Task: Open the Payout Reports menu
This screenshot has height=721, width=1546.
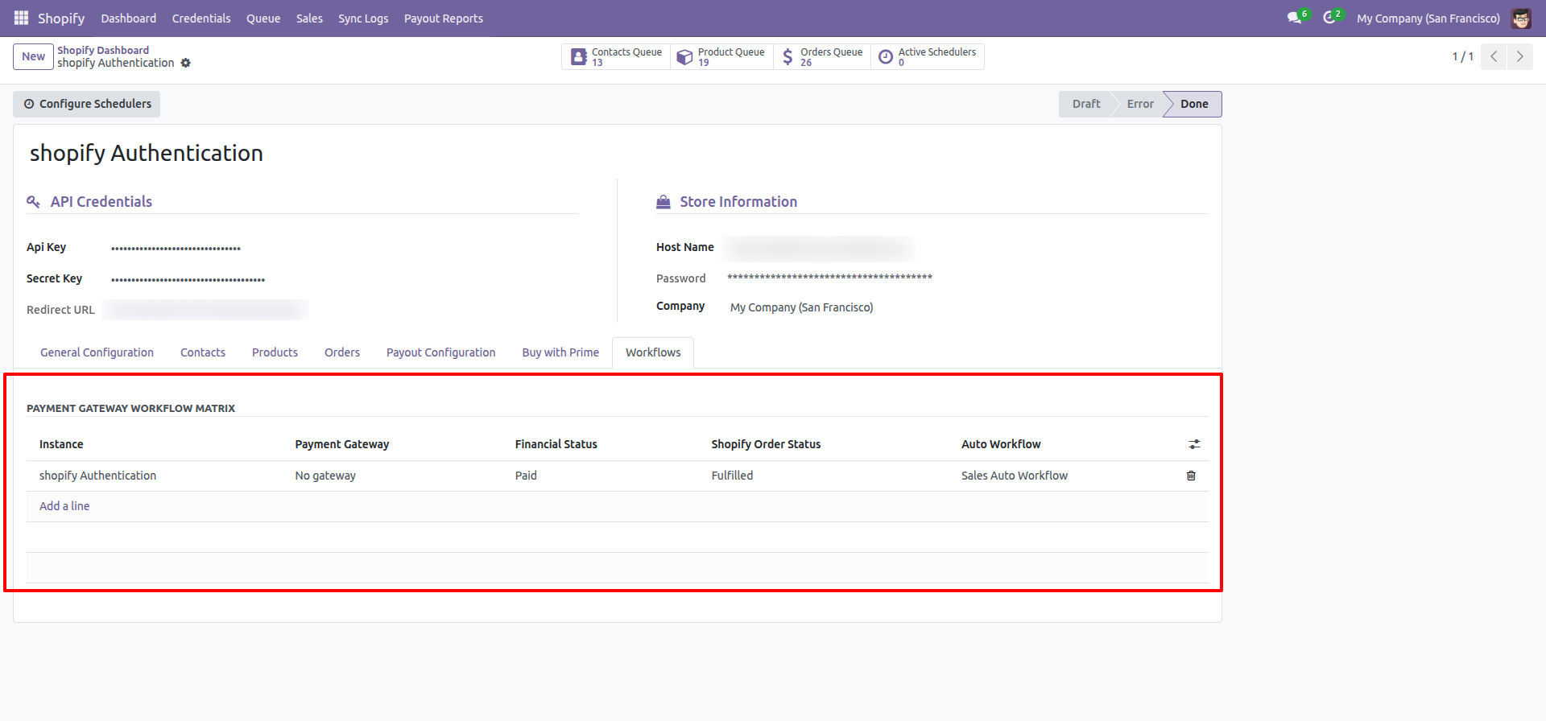Action: pyautogui.click(x=444, y=18)
